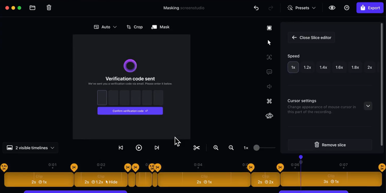Select the Mask tool
The width and height of the screenshot is (386, 193).
(x=160, y=27)
